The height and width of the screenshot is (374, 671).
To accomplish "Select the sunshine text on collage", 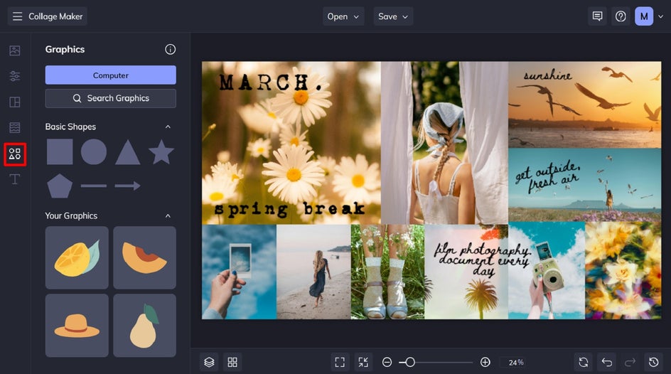I will click(x=548, y=75).
